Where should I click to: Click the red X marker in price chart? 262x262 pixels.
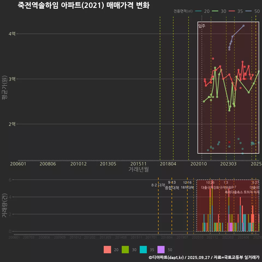tap(229, 142)
